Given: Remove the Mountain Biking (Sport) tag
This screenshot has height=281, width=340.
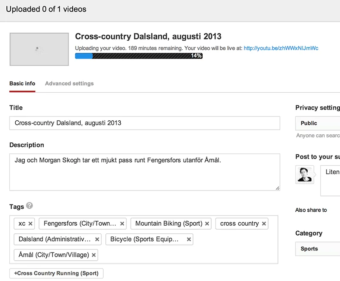Looking at the screenshot, I should (x=207, y=224).
